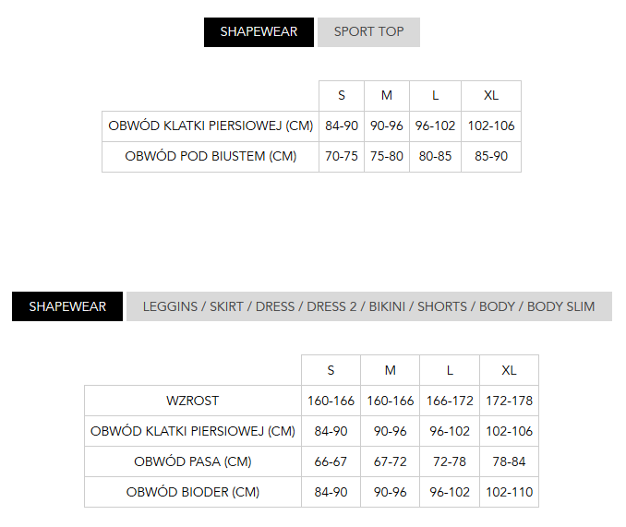Screen dimensions: 626x527
Task: Click the 70-75 cell under bust row
Action: [342, 157]
